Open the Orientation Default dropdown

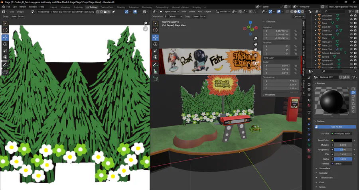tap(173, 16)
